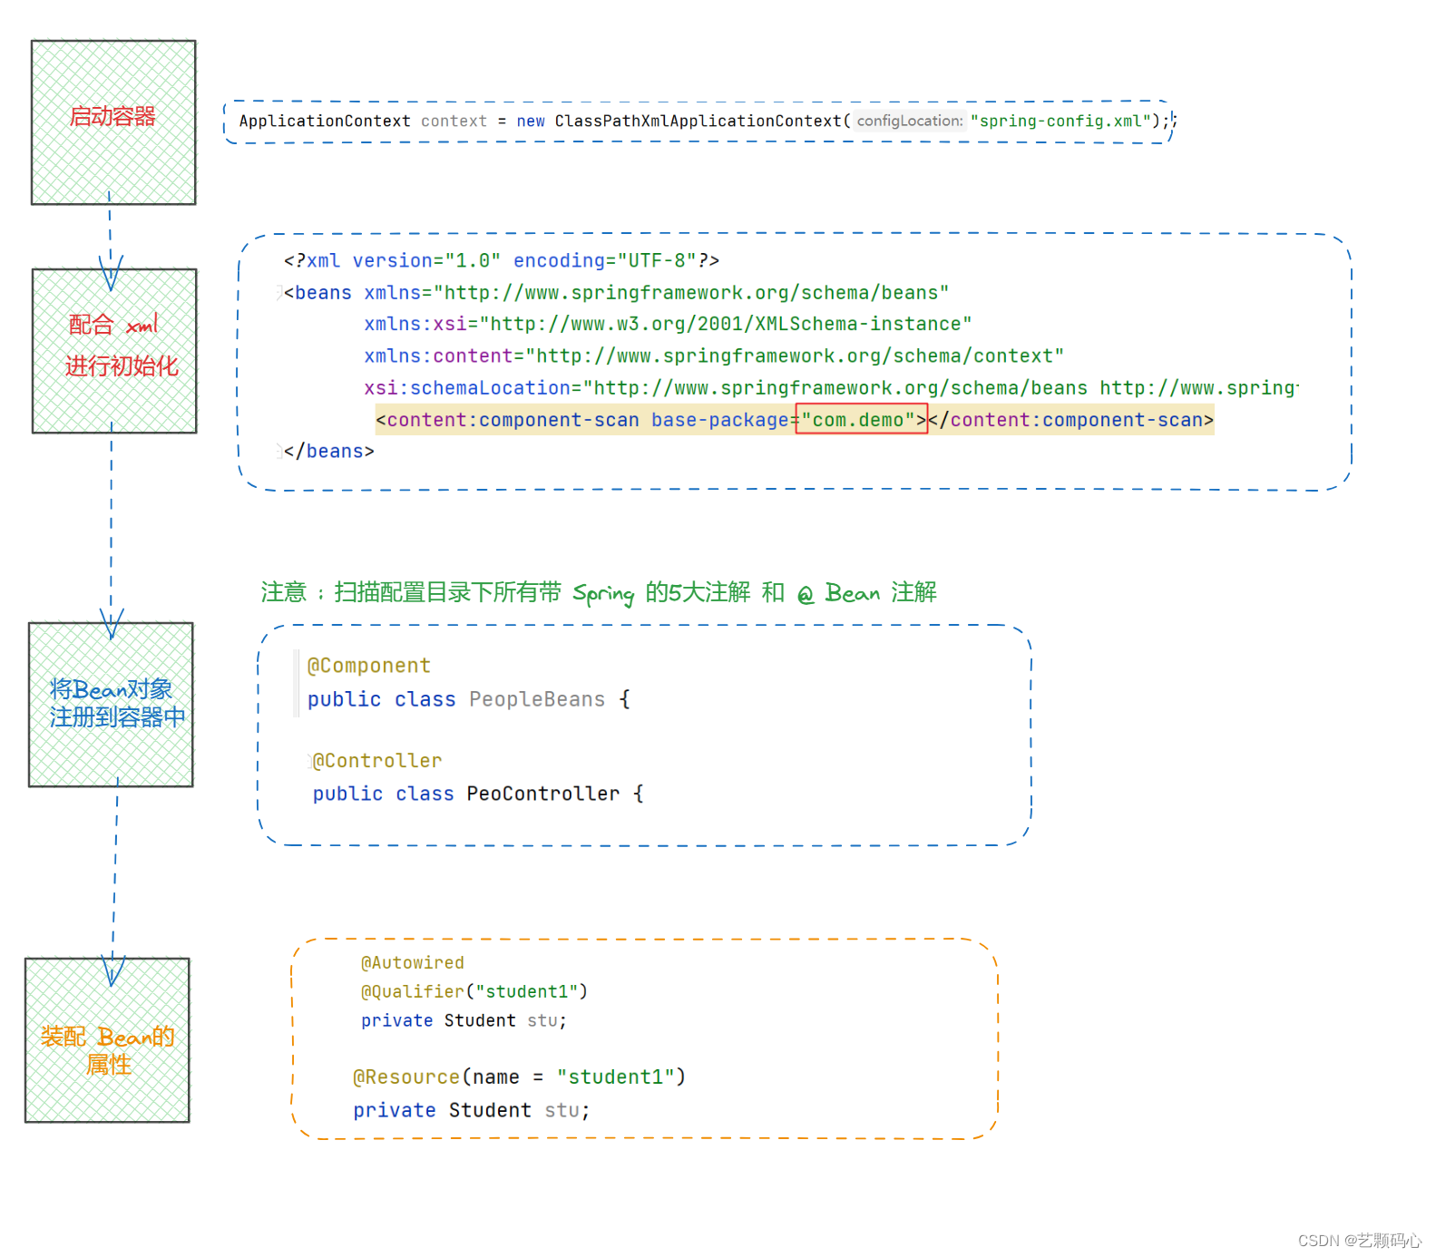Screen dimensions: 1436x1257
Task: Click the @Controller annotation
Action: [x=377, y=761]
